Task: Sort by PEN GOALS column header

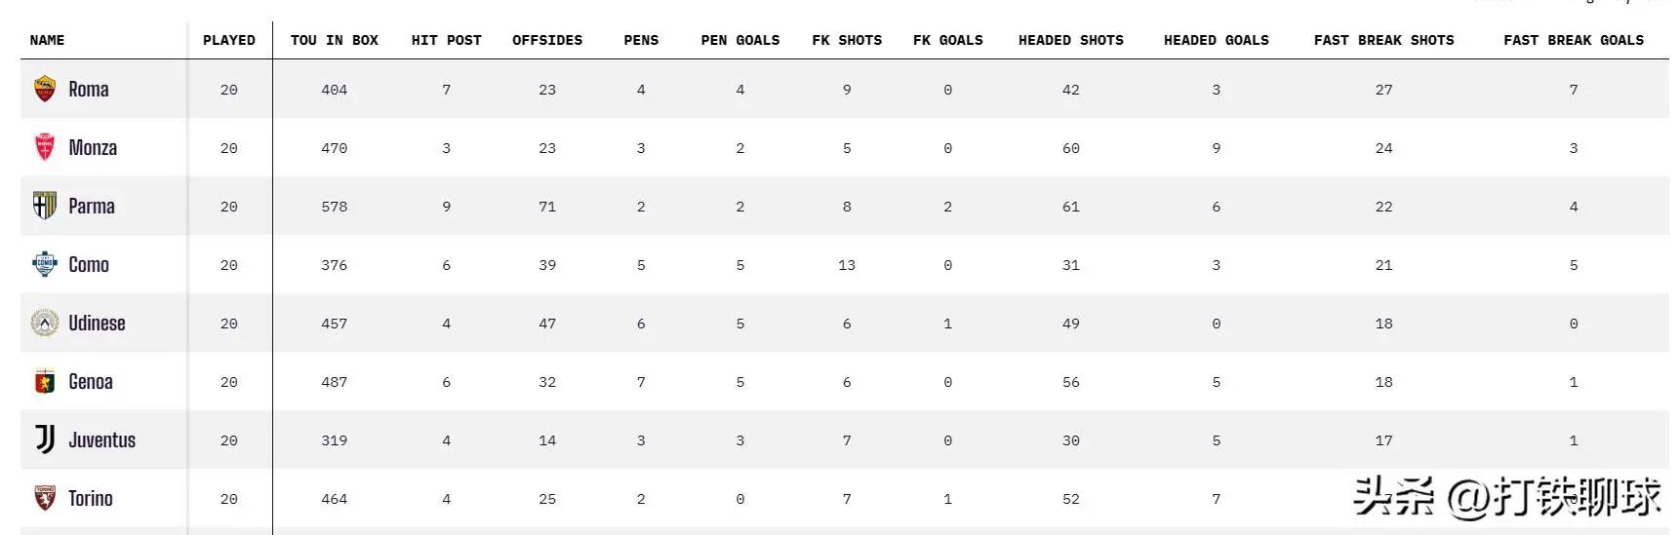Action: [x=740, y=41]
